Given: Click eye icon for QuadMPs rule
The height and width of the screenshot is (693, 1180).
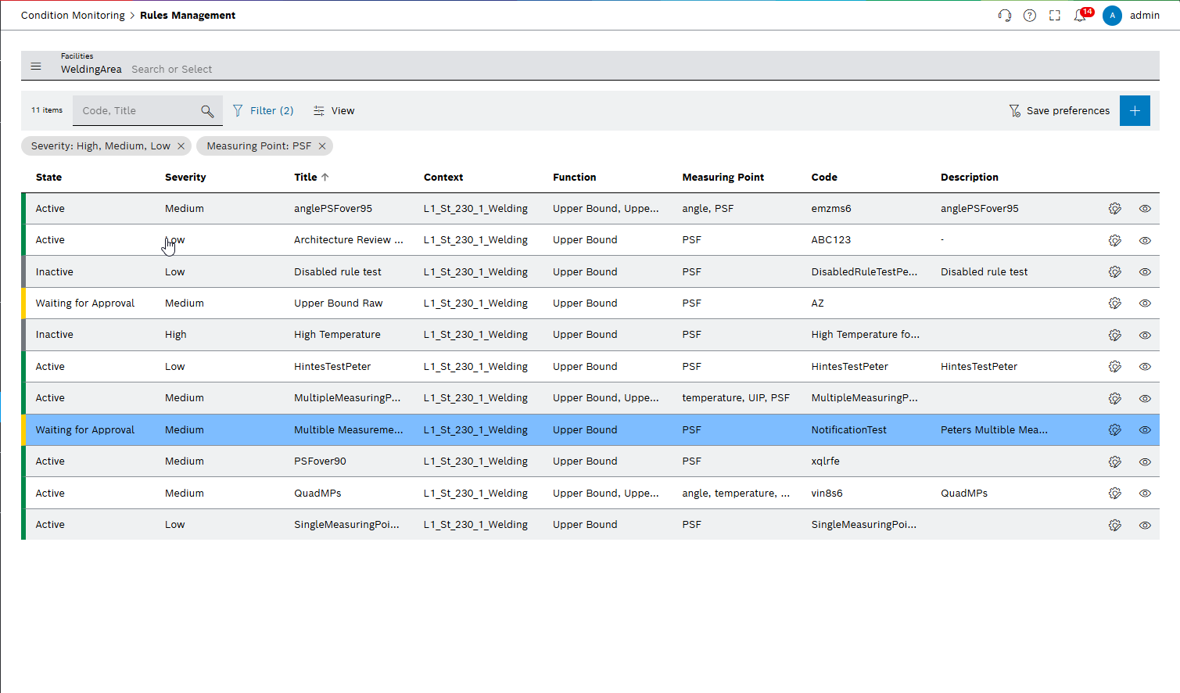Looking at the screenshot, I should pos(1145,494).
